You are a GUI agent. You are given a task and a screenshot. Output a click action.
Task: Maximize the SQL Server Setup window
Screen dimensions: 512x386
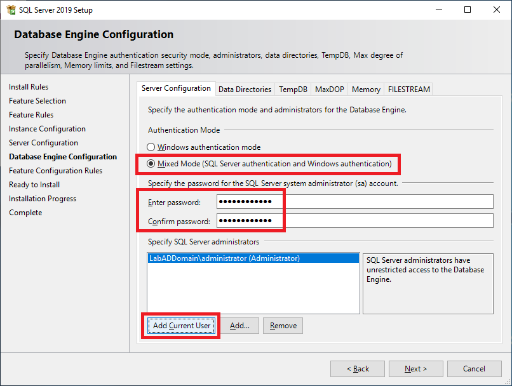468,10
